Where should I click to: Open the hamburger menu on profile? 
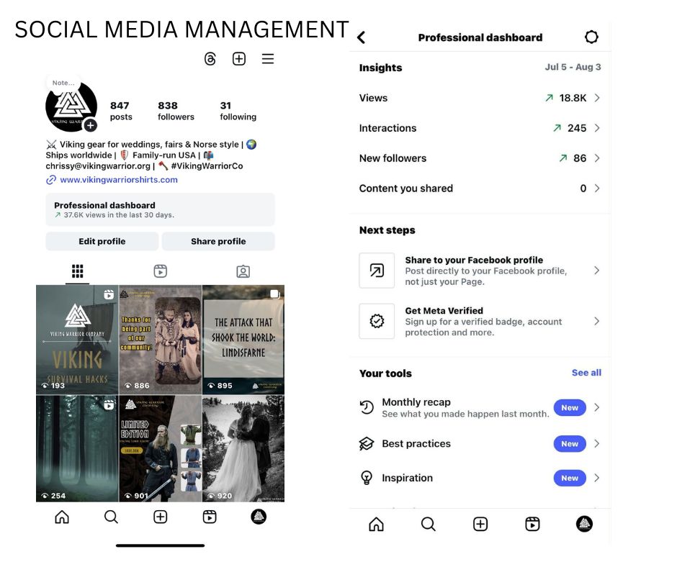click(268, 59)
